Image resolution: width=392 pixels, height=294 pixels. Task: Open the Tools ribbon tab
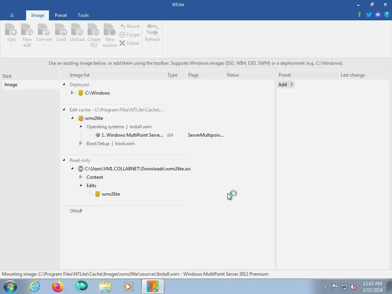point(83,15)
